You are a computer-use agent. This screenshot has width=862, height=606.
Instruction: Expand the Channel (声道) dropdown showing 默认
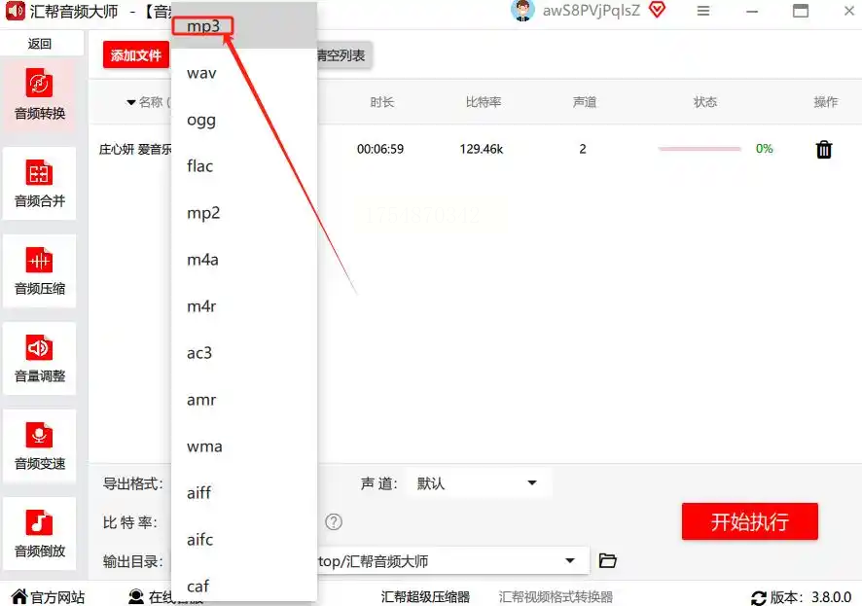point(478,482)
